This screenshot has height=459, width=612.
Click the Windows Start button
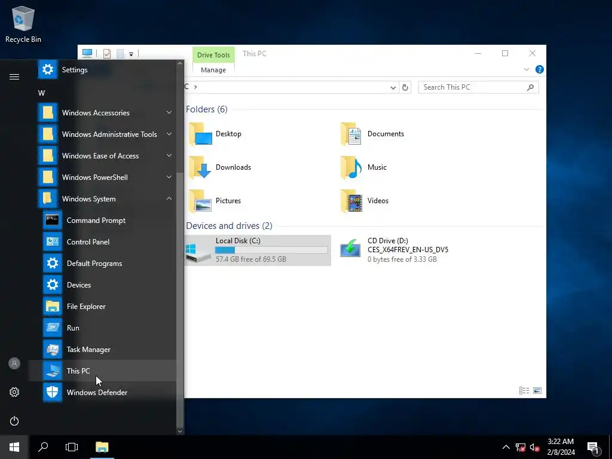(14, 447)
